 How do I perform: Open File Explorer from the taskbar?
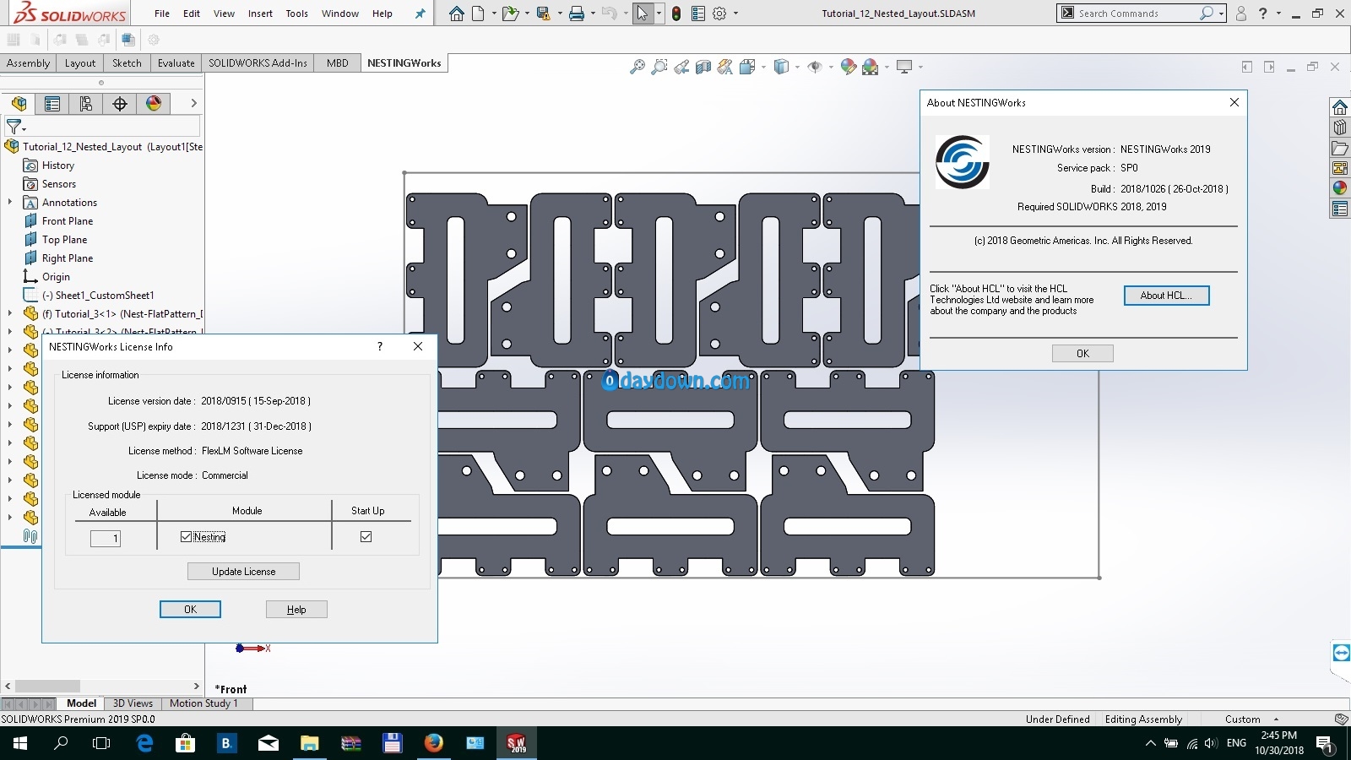click(x=310, y=743)
